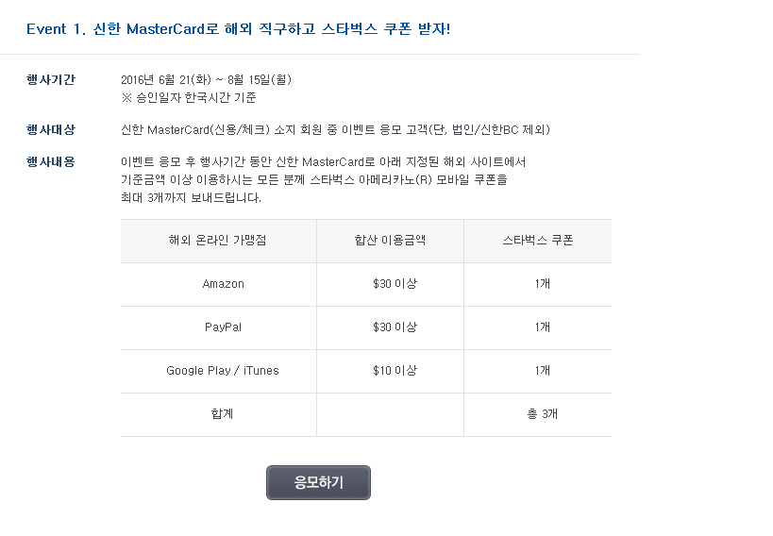Click the 1개 coupon count in Google Play row
Screen dimensions: 773x536
coord(542,371)
